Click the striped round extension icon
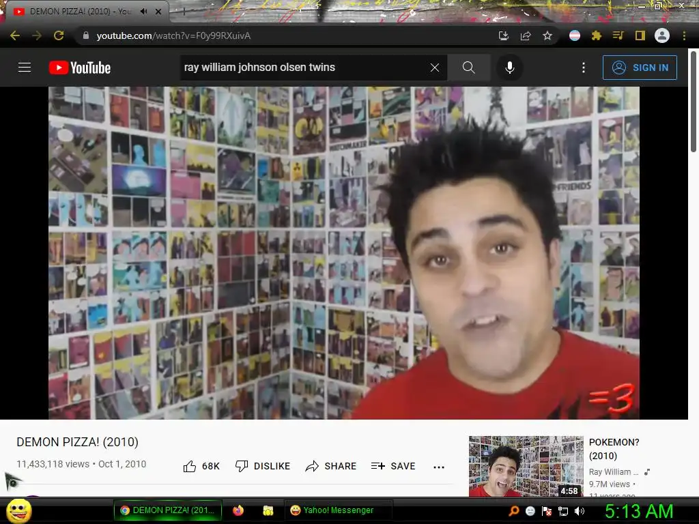The image size is (699, 524). [575, 35]
